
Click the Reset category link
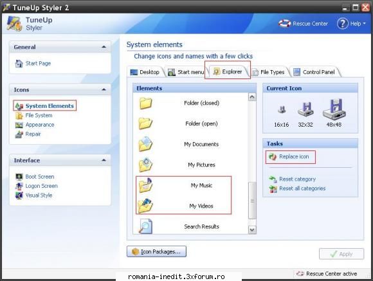click(297, 179)
